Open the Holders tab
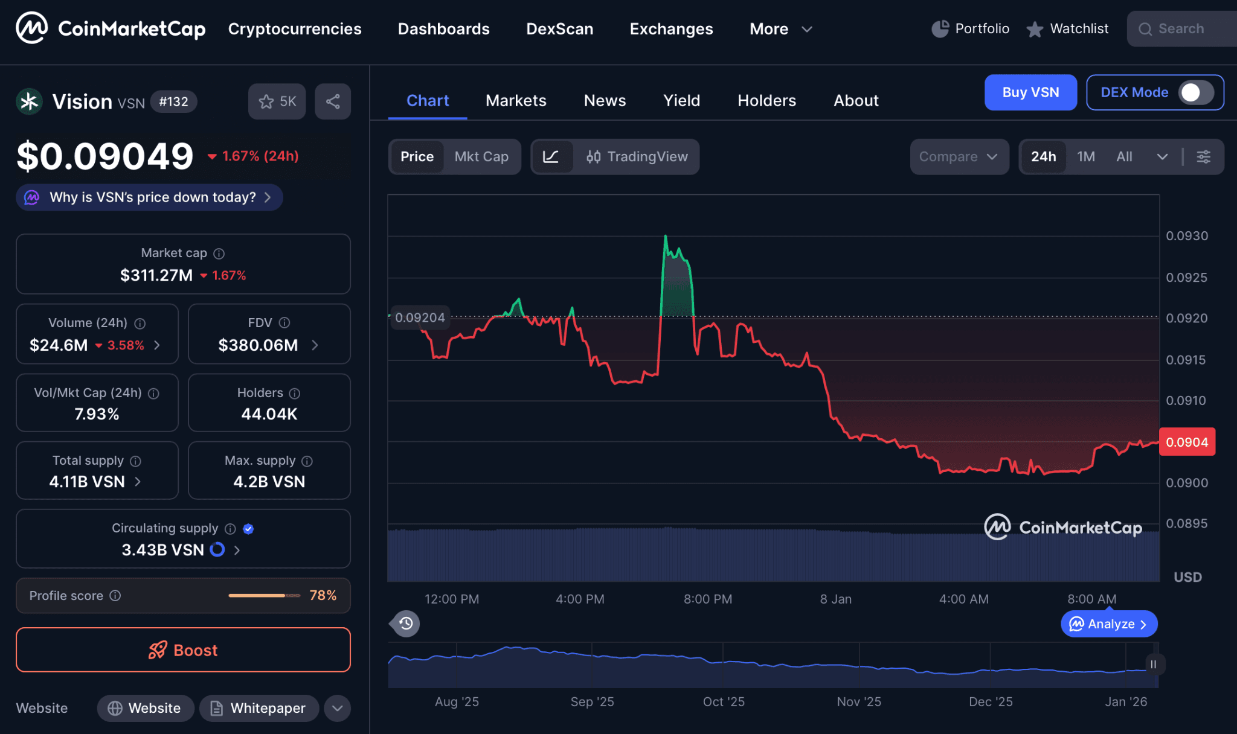The image size is (1237, 734). 766,101
